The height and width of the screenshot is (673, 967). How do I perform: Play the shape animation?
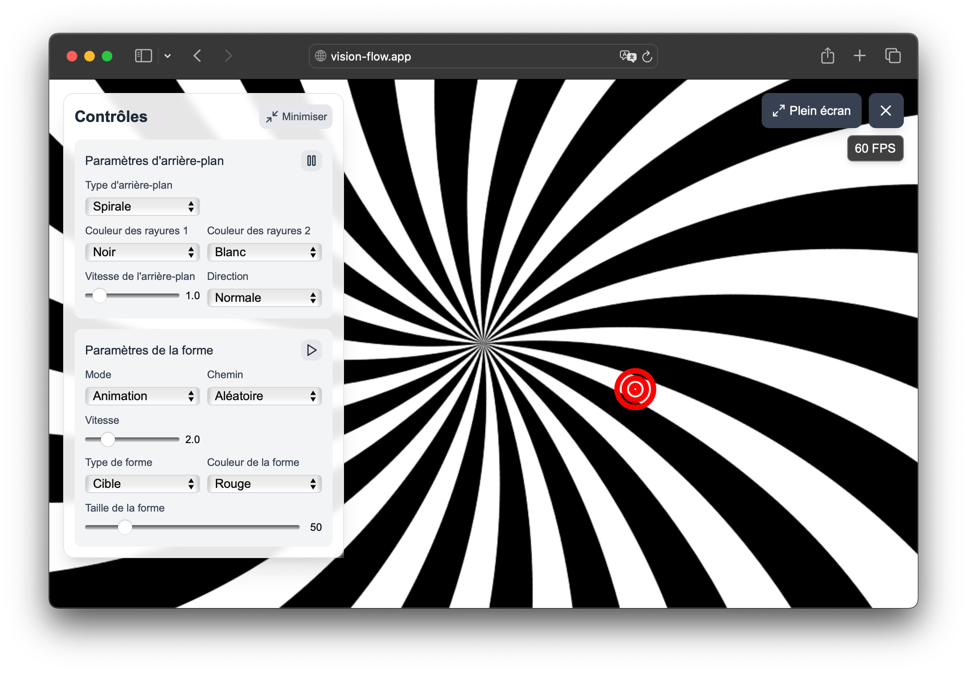coord(311,350)
